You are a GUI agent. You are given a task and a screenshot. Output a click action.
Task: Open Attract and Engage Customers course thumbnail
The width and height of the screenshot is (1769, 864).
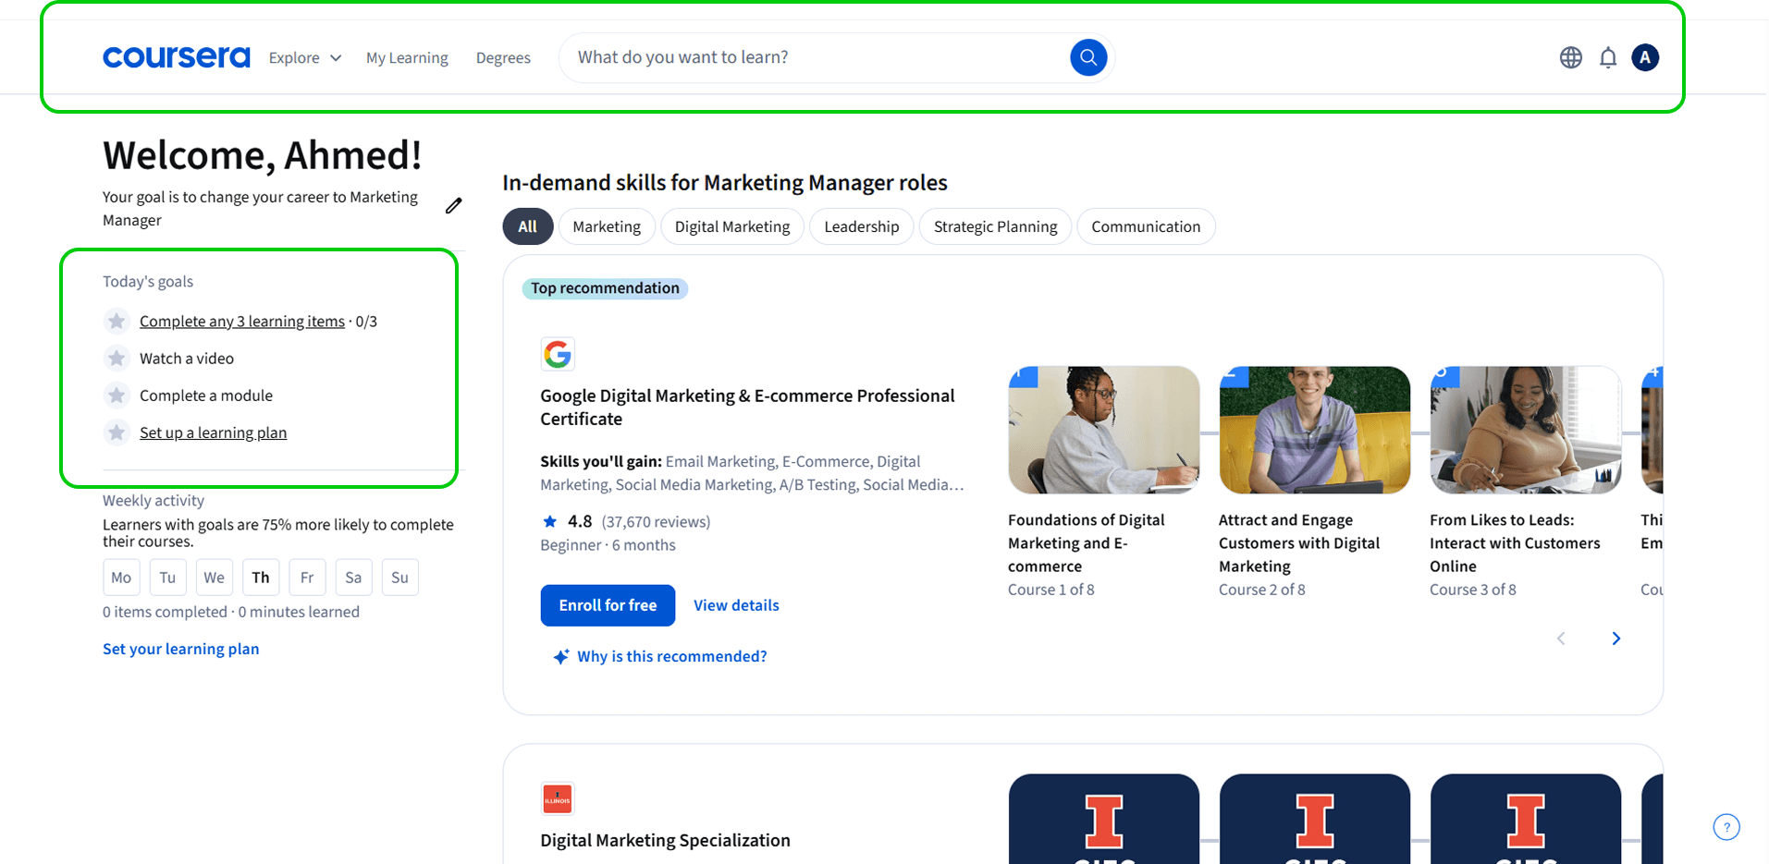pyautogui.click(x=1315, y=430)
